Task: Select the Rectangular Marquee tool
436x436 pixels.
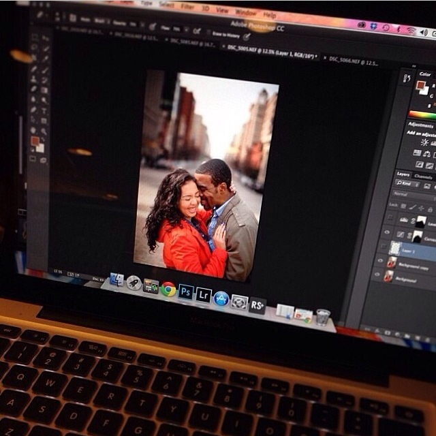Action: tap(35, 37)
